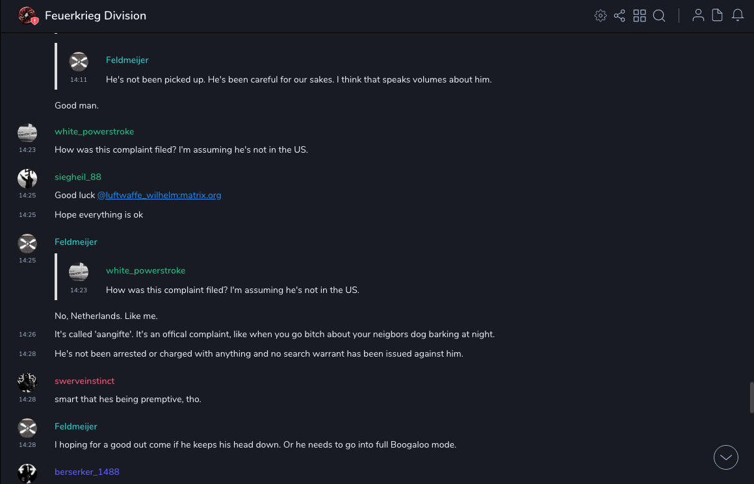Open notifications bell icon
This screenshot has width=754, height=484.
pos(738,16)
